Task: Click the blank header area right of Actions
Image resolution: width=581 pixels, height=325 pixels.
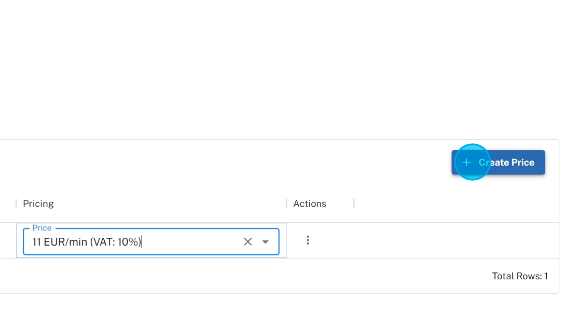Action: click(x=451, y=204)
